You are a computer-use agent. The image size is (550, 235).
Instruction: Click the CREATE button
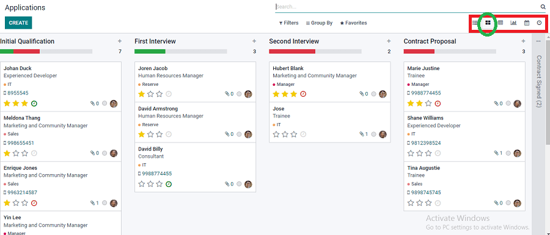pos(18,23)
